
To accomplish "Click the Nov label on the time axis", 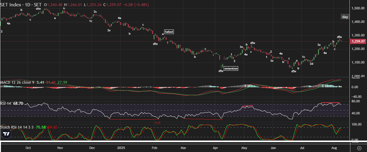I will coord(60,148).
